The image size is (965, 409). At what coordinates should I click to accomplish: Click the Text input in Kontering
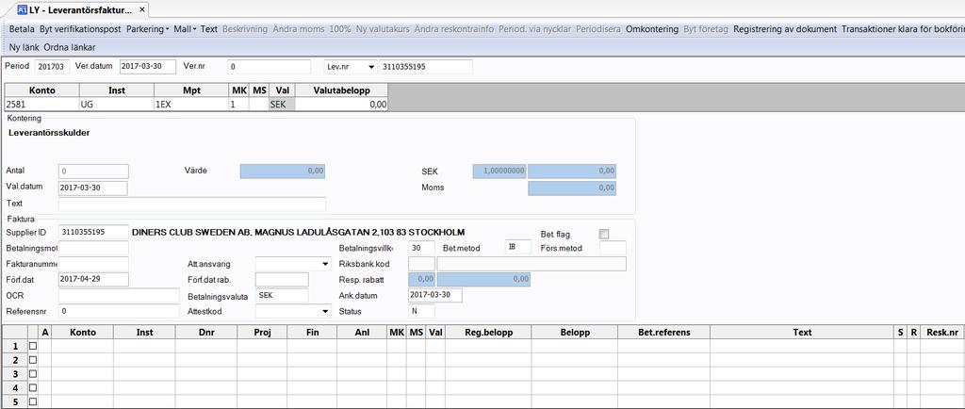pos(192,204)
